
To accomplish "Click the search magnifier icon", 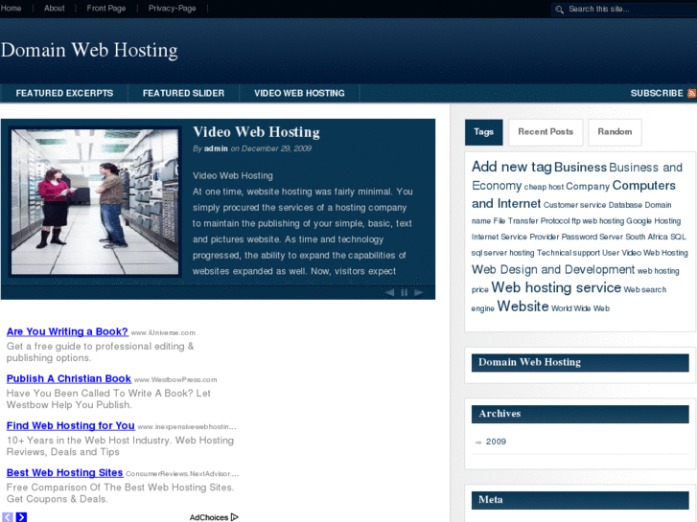I will click(x=559, y=10).
